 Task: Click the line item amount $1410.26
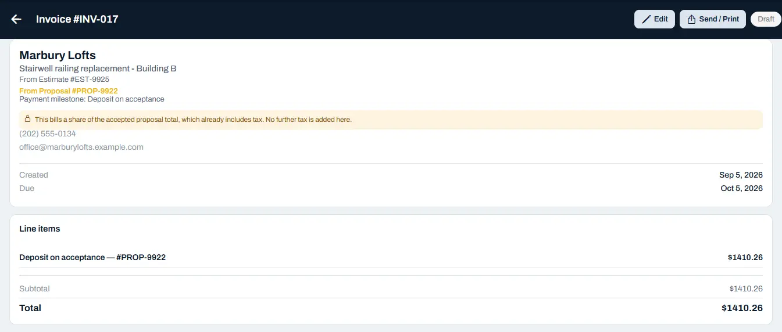745,257
